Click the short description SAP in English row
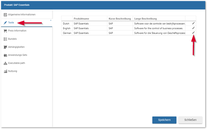Viewport: 207px width, 129px height. tap(111, 28)
